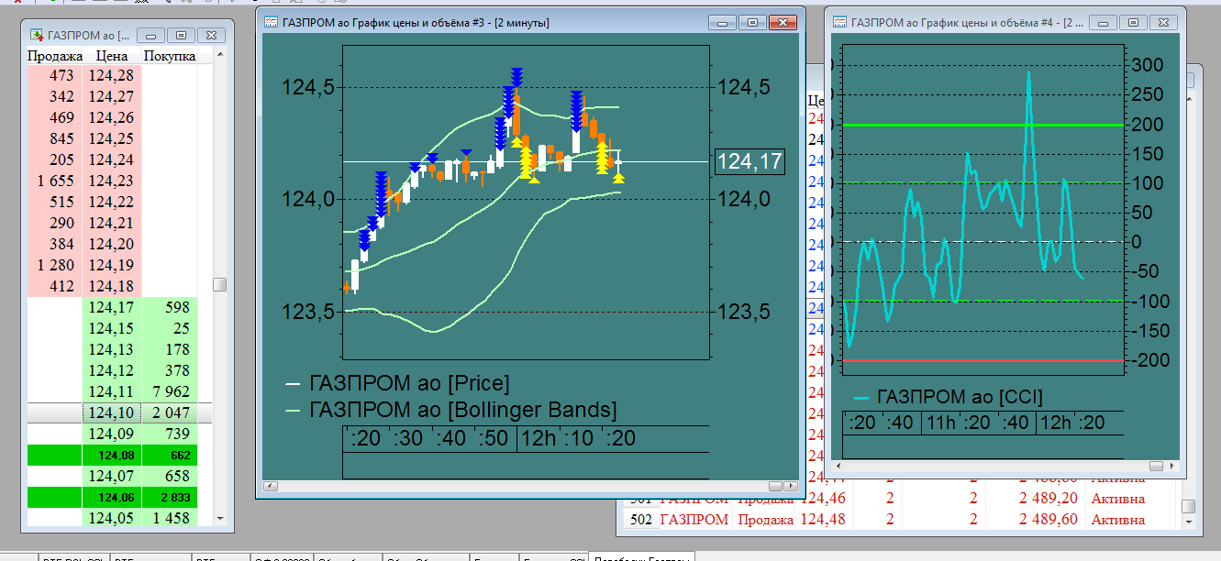Close the ГАЗПРОМ order book window

pyautogui.click(x=210, y=35)
